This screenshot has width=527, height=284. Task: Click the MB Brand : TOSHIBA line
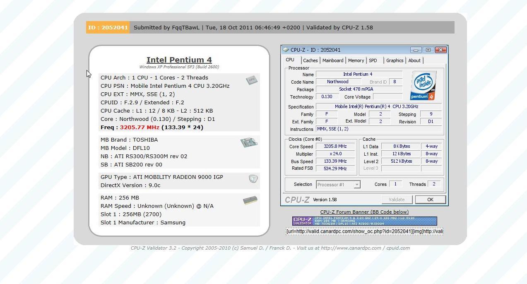click(x=129, y=140)
